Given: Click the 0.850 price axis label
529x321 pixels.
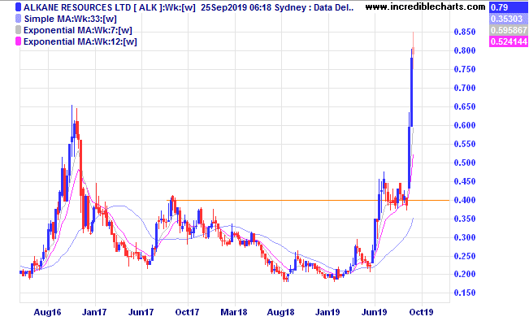Looking at the screenshot, I should click(465, 32).
